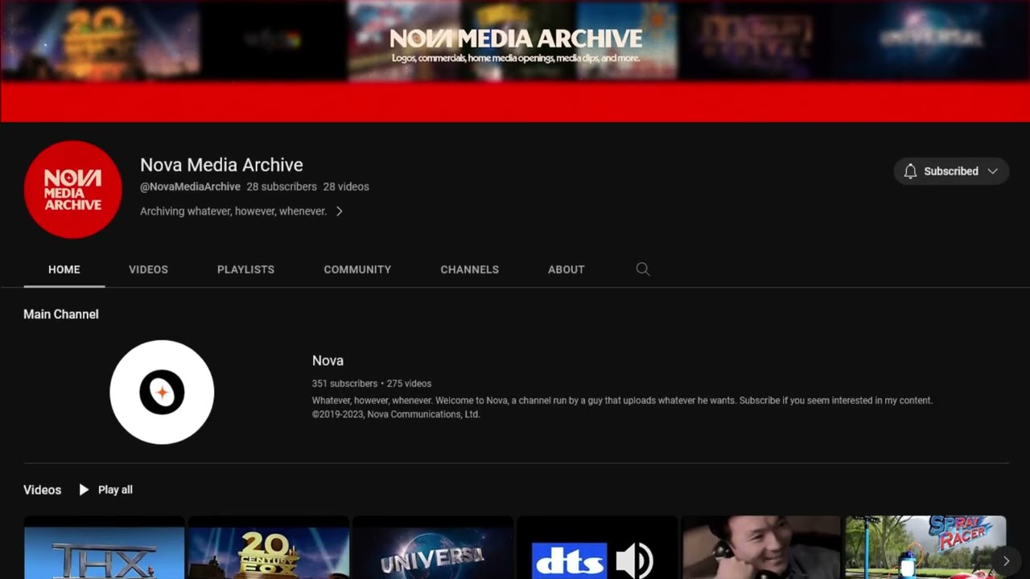Open the Playlists tab

[245, 269]
